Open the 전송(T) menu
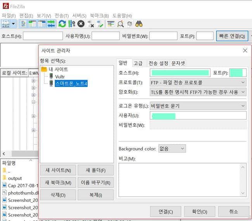 [62, 16]
